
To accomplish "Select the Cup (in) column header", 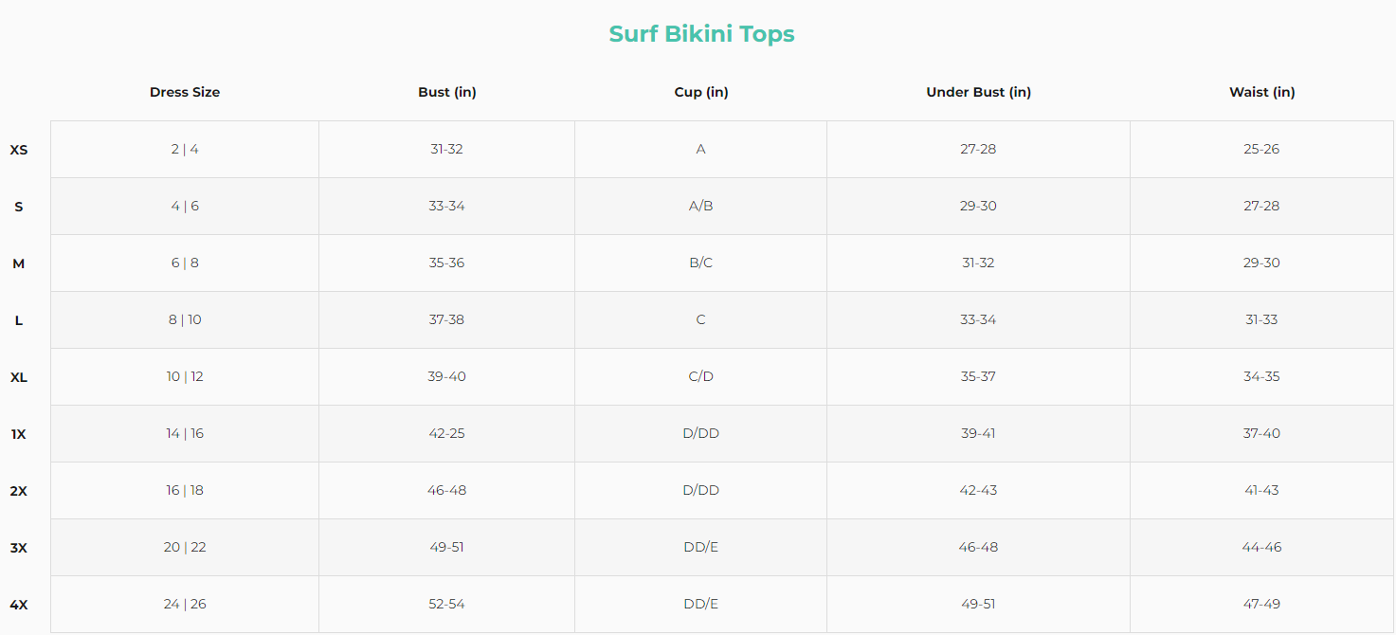I will coord(701,92).
